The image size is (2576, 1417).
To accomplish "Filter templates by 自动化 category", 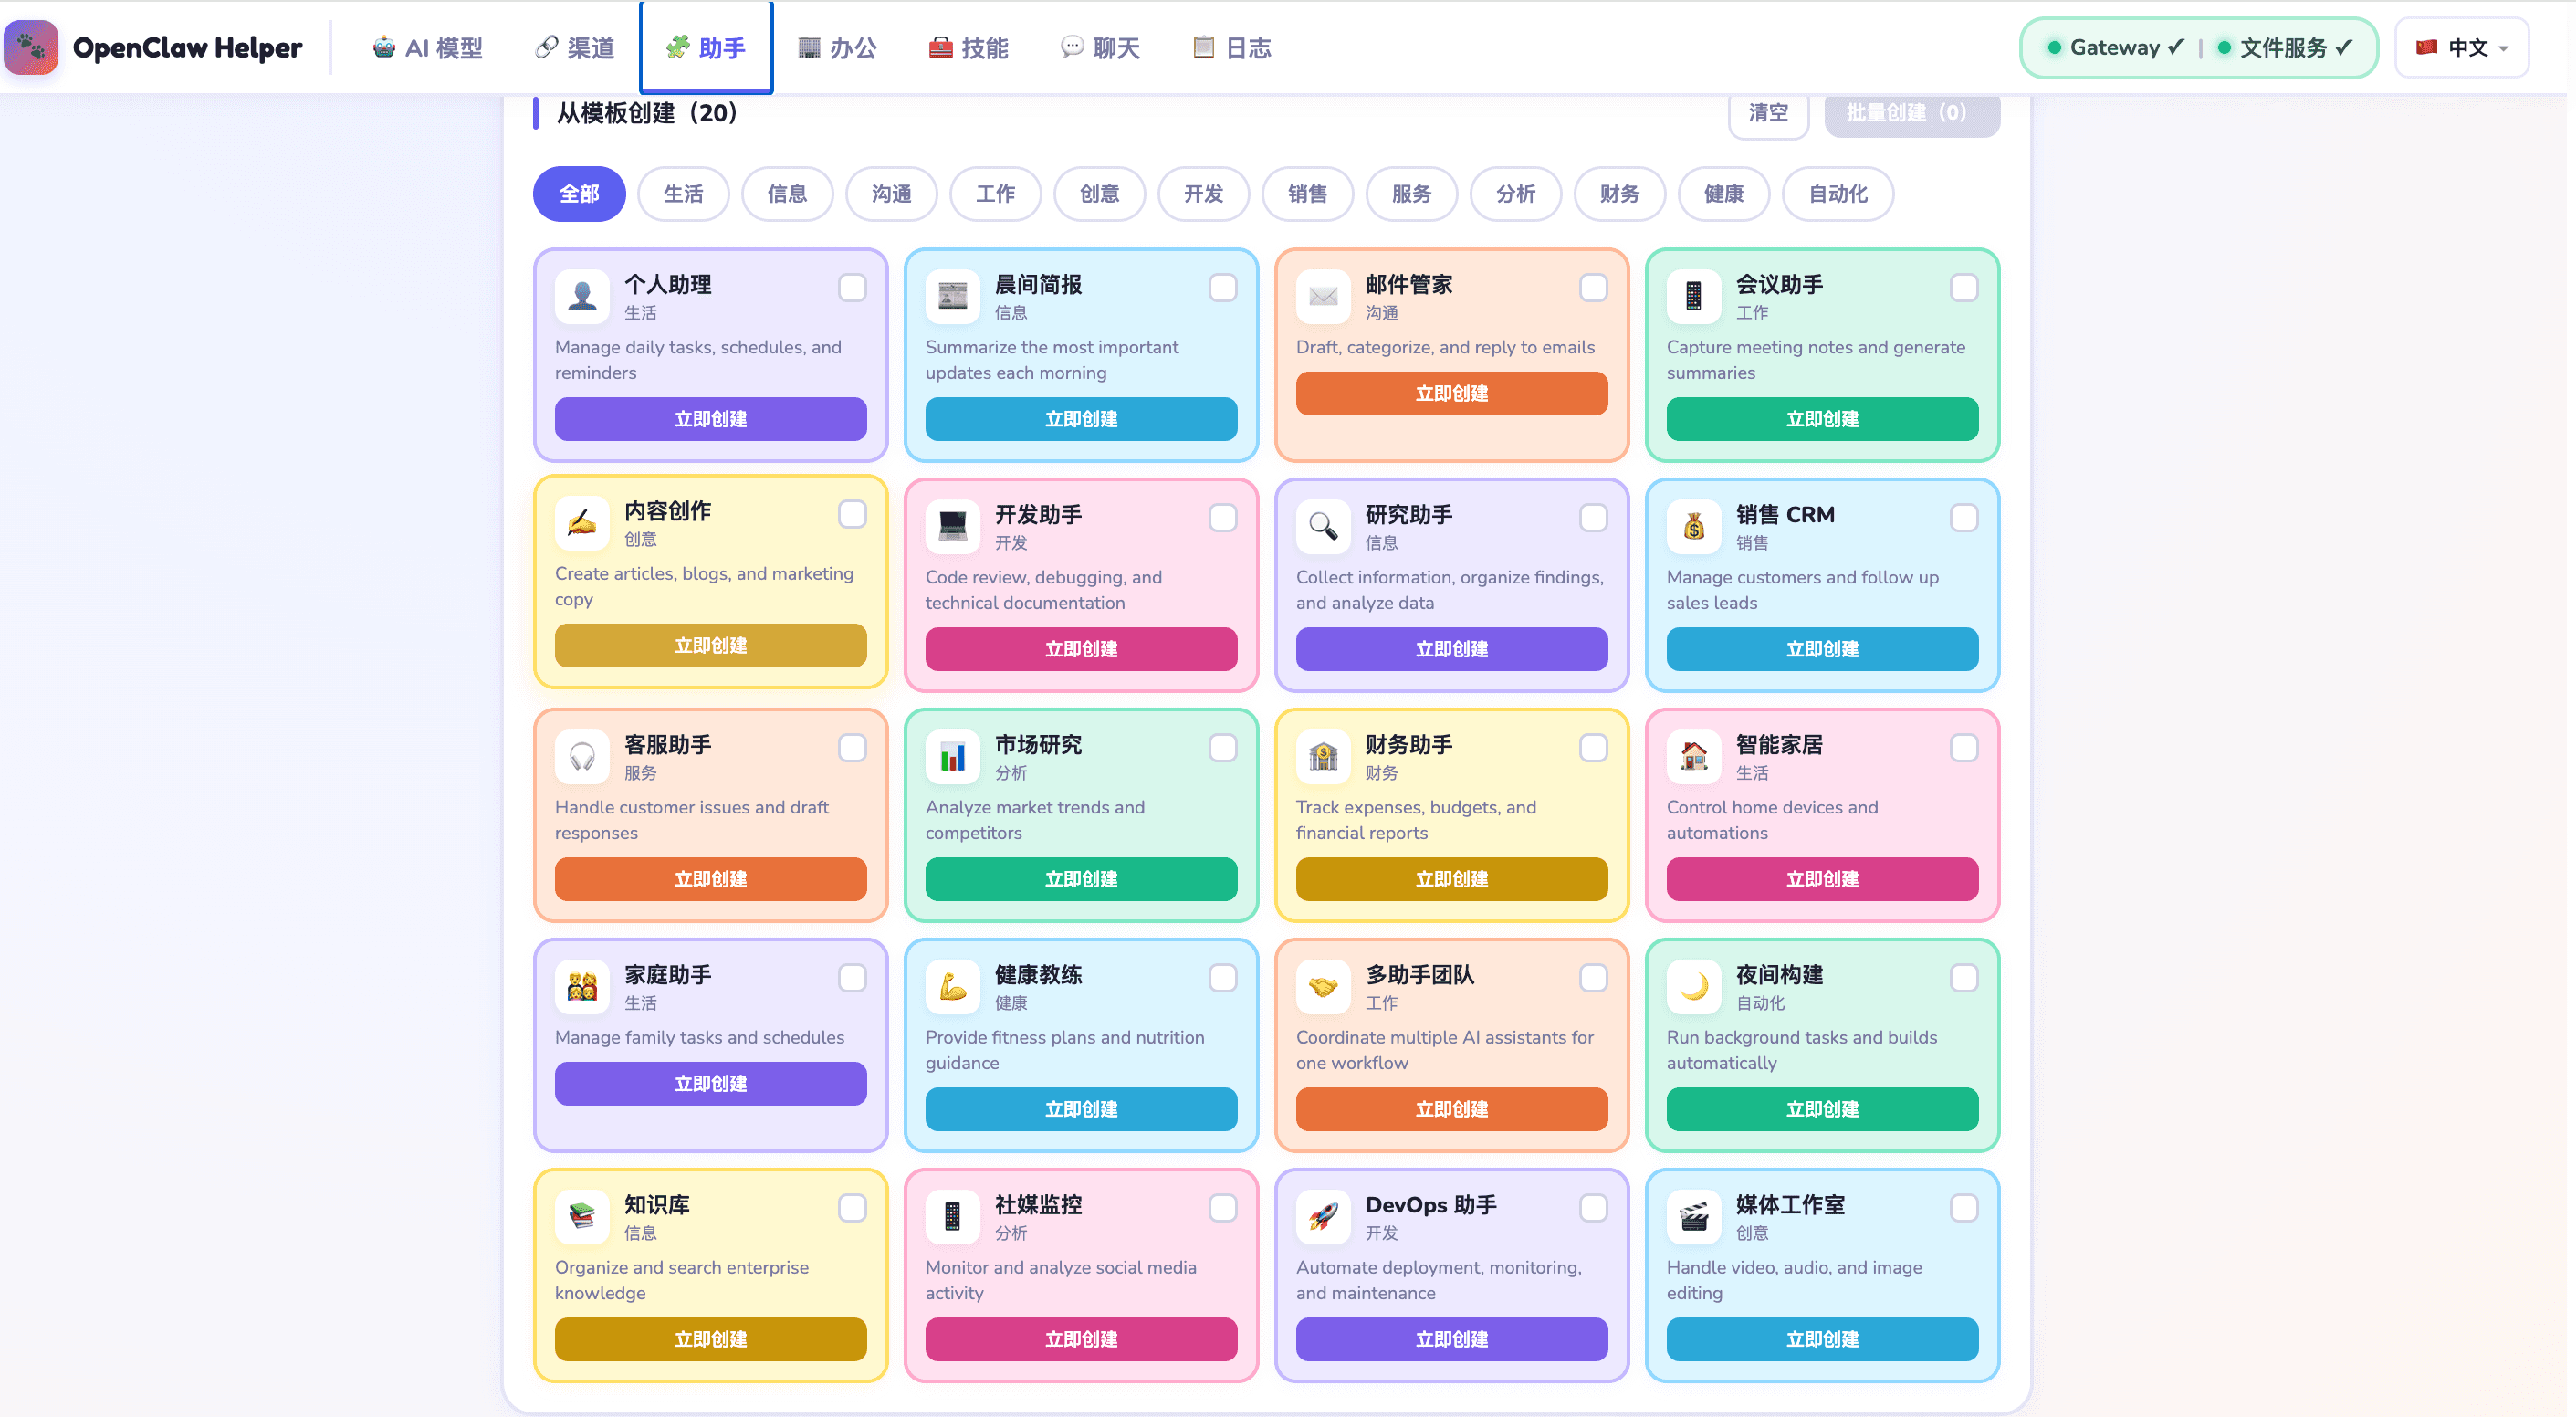I will click(1837, 194).
